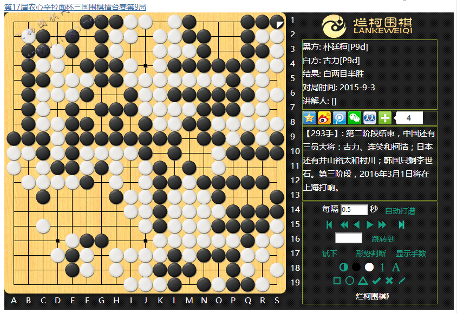Jump to the first move
The height and width of the screenshot is (313, 457).
click(329, 225)
